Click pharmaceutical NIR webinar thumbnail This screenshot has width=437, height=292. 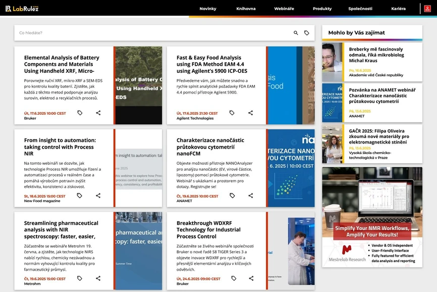point(138,251)
